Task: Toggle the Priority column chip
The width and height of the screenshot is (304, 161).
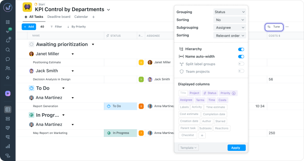Action: 228,93
